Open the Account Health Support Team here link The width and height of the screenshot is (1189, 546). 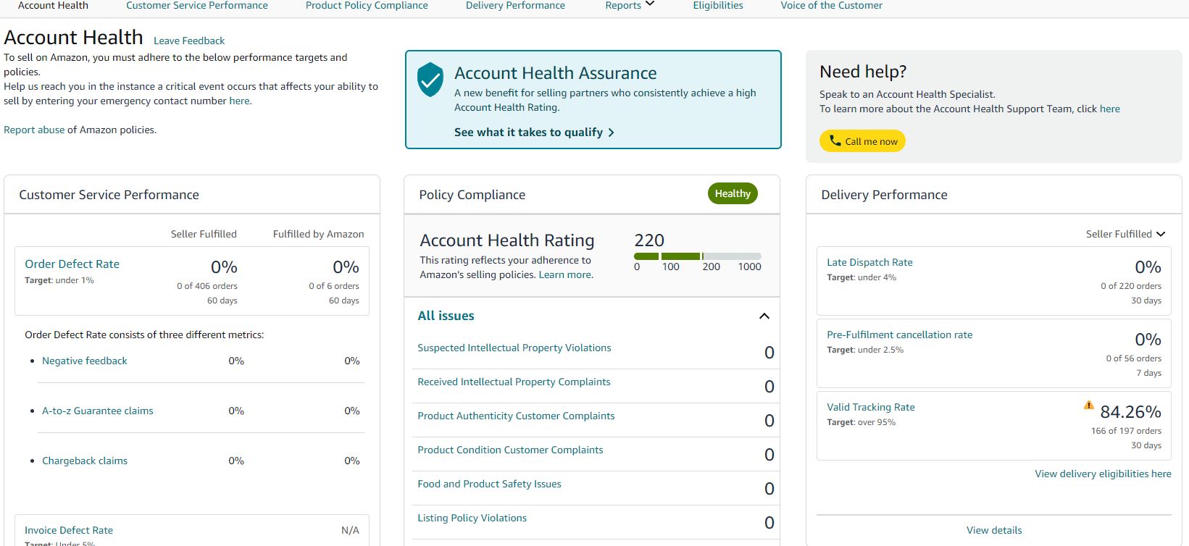pyautogui.click(x=1110, y=109)
